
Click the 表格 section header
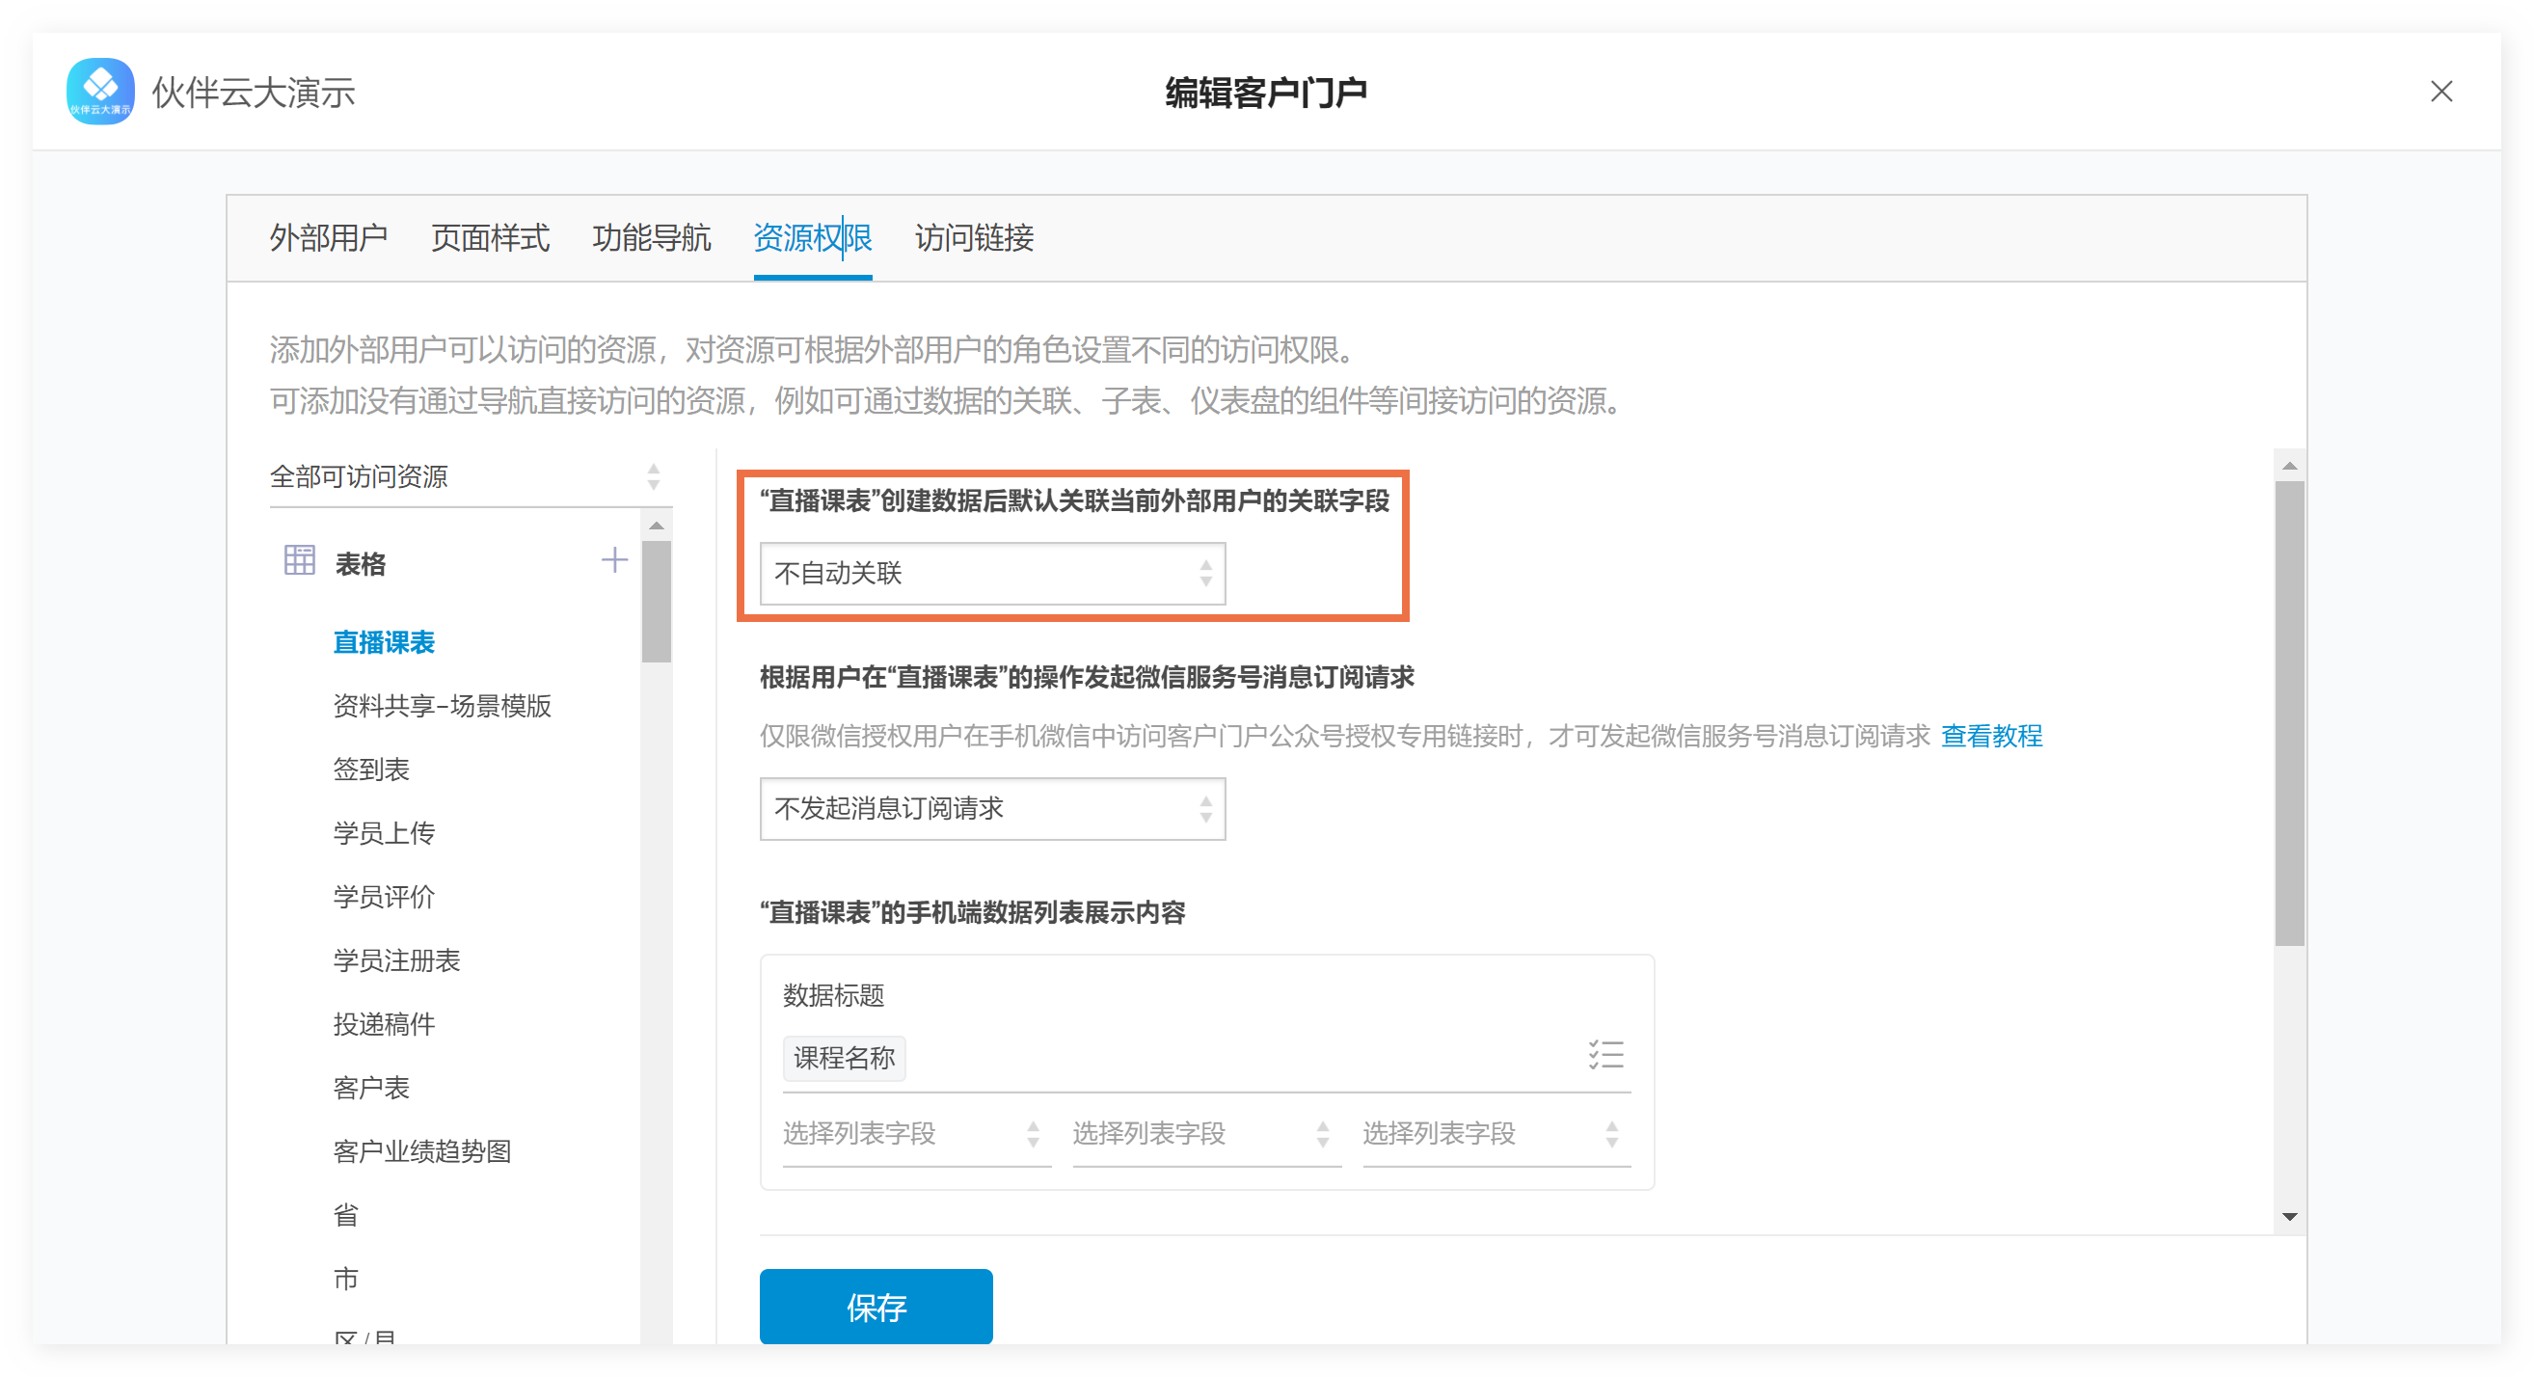point(360,564)
